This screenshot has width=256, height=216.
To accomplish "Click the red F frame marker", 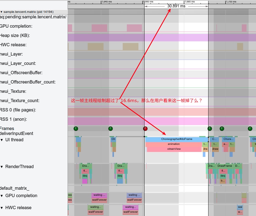I will pyautogui.click(x=145, y=128).
